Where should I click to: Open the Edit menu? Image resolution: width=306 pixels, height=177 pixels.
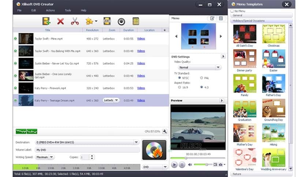(x=34, y=10)
